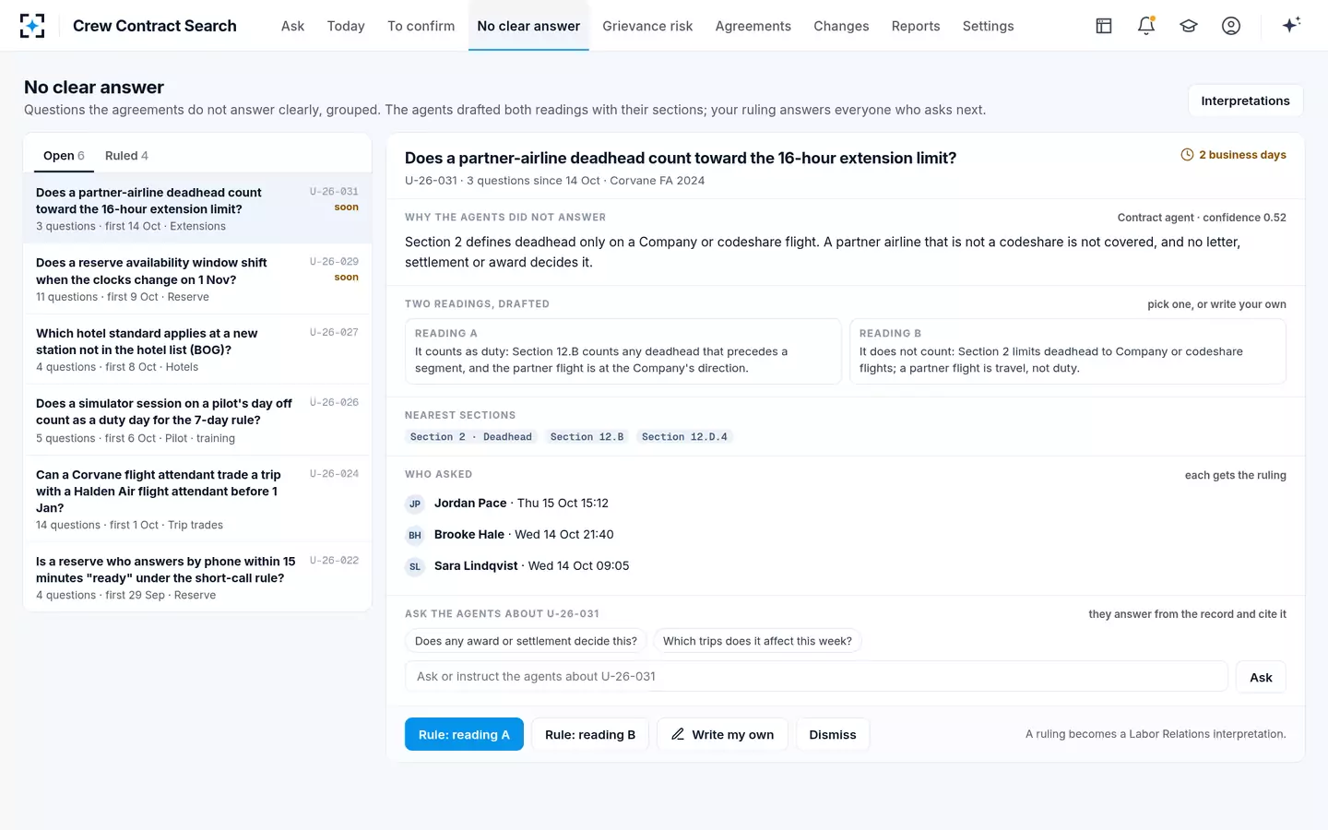Open the user account icon
The image size is (1328, 830).
pyautogui.click(x=1231, y=26)
